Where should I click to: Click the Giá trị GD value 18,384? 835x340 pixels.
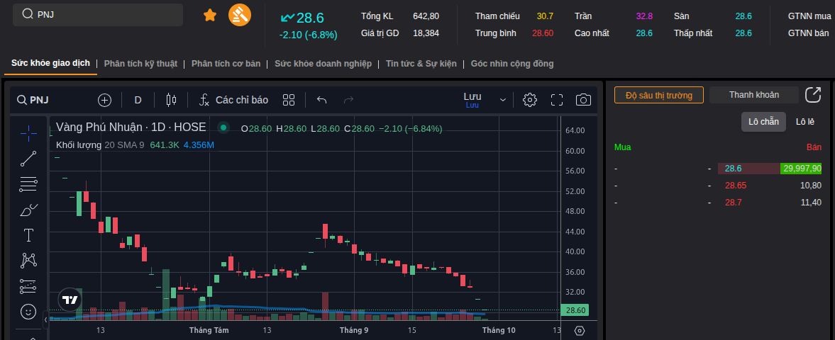click(x=426, y=33)
